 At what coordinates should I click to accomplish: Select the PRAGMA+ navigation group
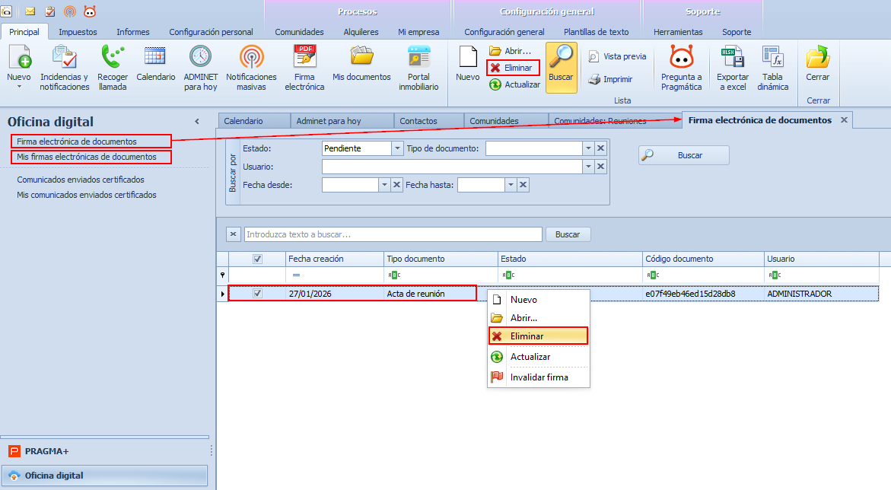(x=104, y=451)
